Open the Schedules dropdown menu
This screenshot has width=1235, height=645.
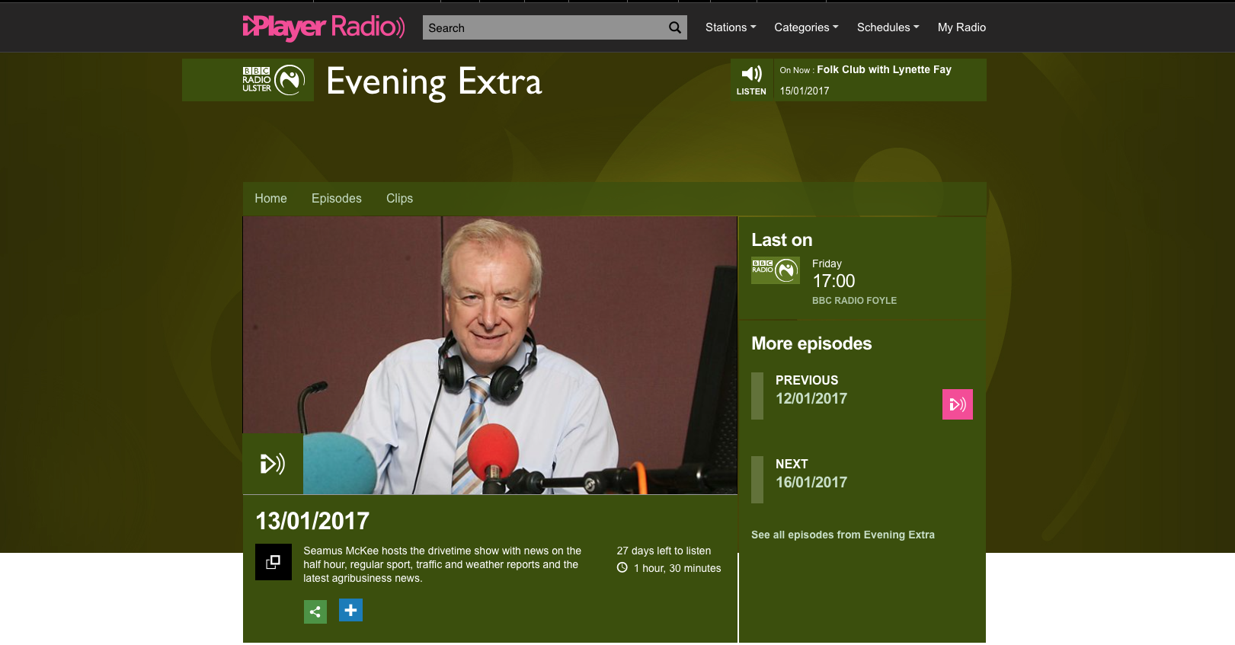click(888, 27)
